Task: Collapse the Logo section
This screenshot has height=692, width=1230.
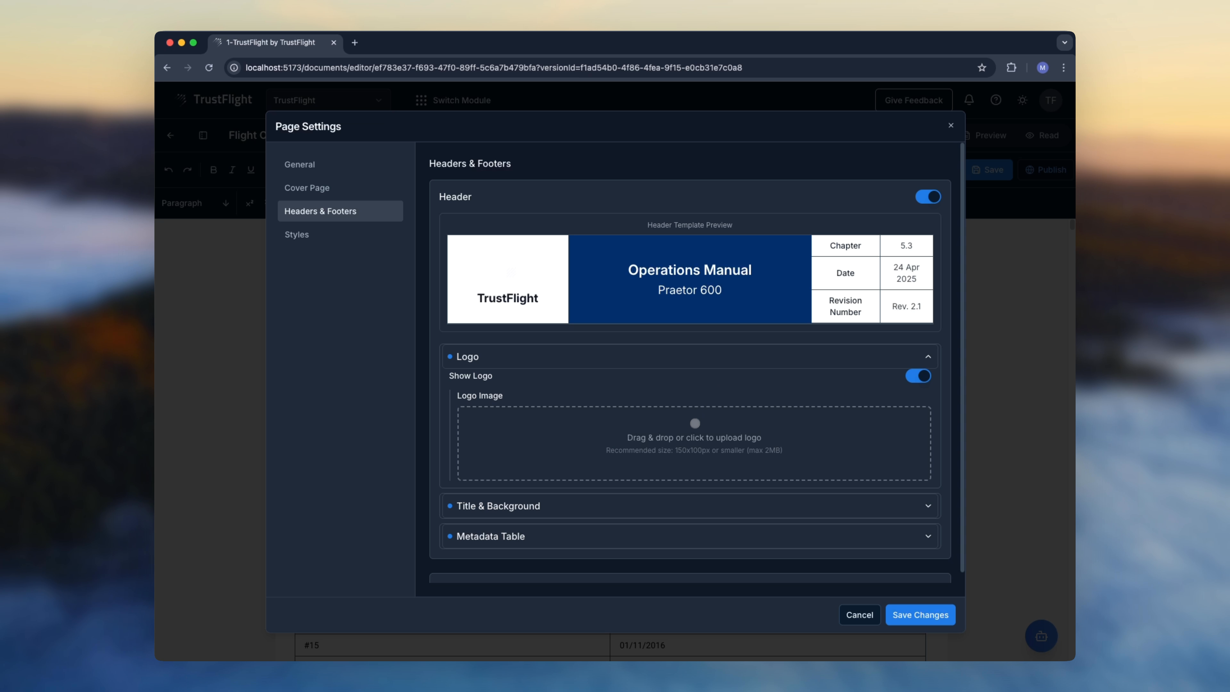Action: [x=928, y=357]
